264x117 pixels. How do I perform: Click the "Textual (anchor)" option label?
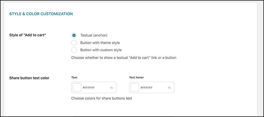click(94, 35)
